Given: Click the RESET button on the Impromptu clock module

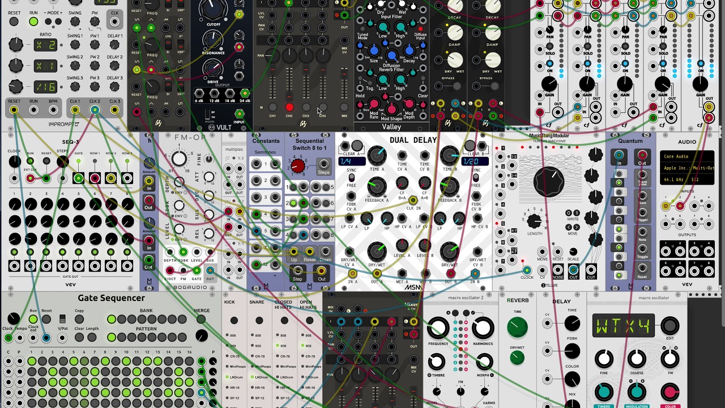Looking at the screenshot, I should pos(14,22).
